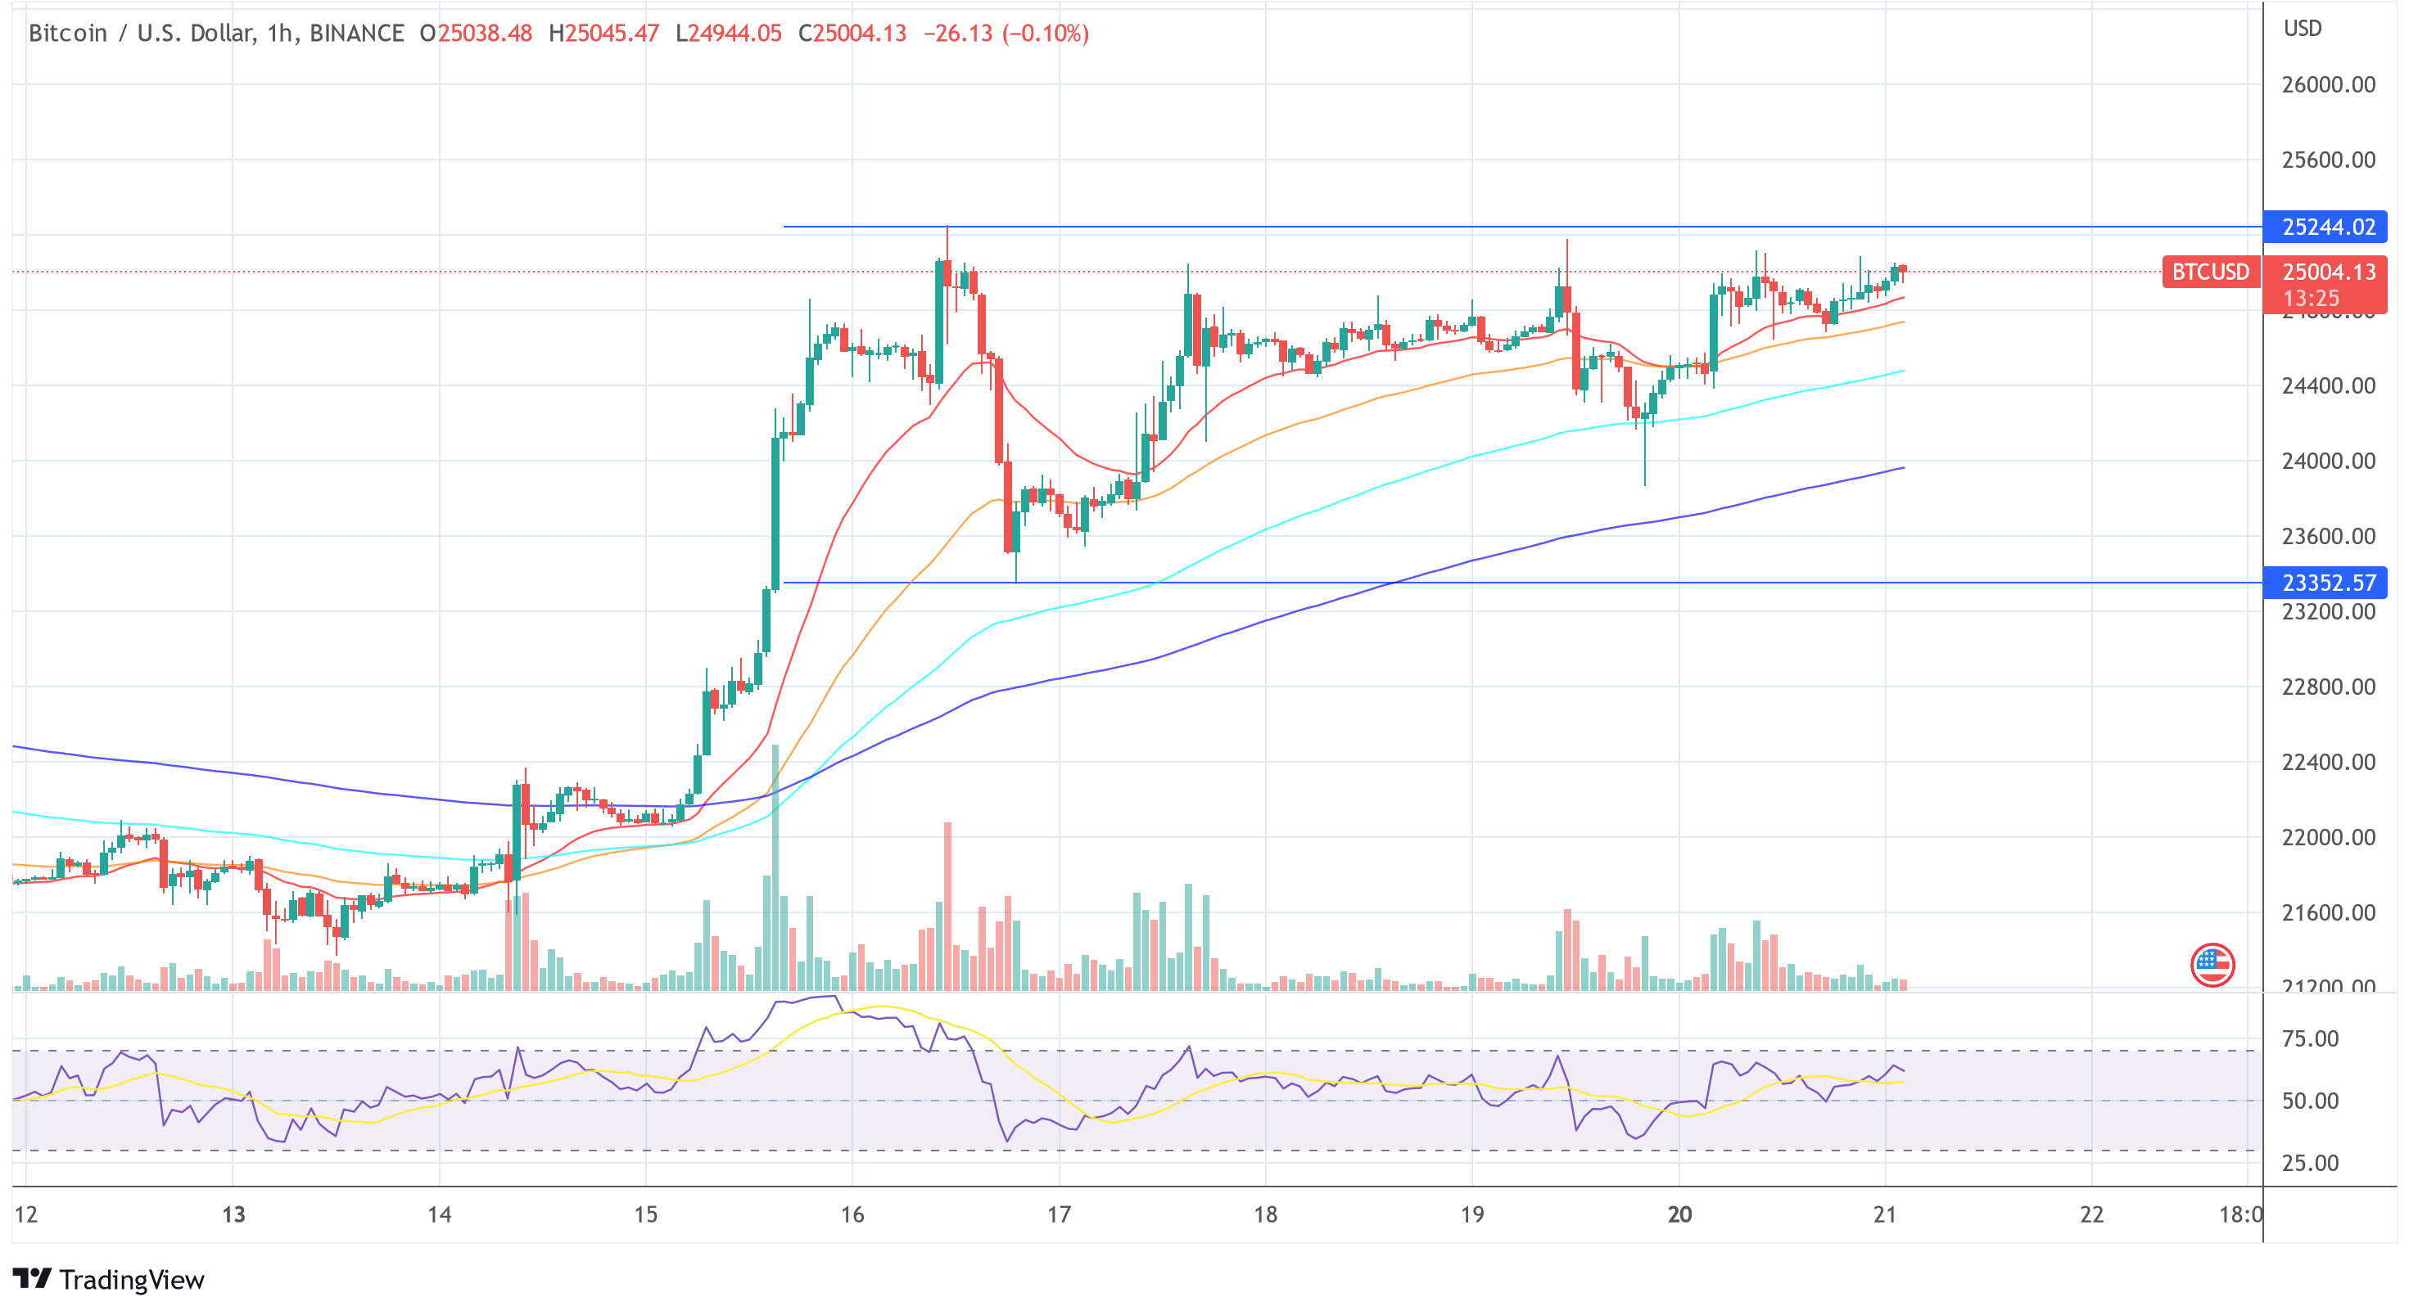This screenshot has width=2418, height=1315.
Task: Click the date label 12 on time axis
Action: tap(26, 1214)
